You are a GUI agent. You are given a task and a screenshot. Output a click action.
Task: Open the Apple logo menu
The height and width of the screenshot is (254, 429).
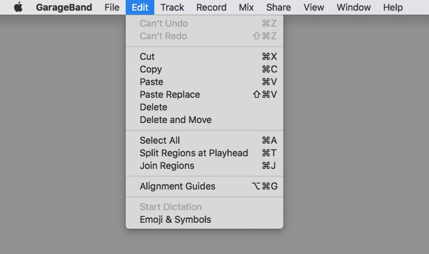pyautogui.click(x=18, y=7)
